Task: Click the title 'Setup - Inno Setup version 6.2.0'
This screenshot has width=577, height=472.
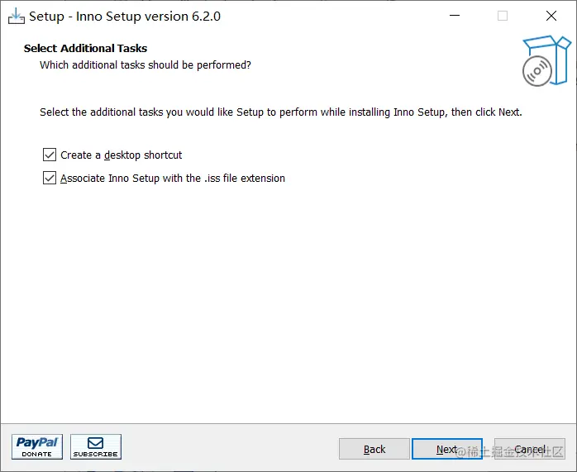Action: pos(125,17)
